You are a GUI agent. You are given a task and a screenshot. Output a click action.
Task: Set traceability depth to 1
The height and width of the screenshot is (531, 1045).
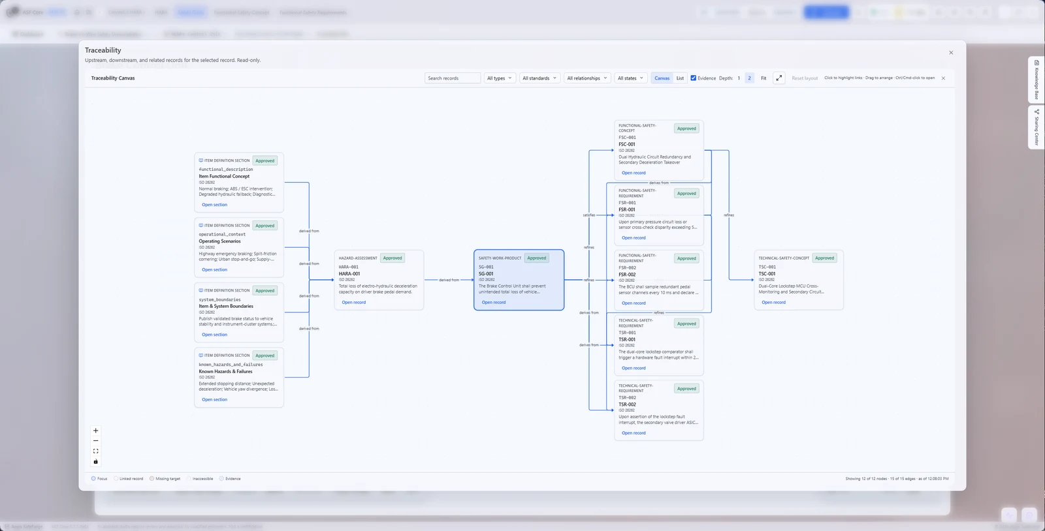(x=739, y=78)
